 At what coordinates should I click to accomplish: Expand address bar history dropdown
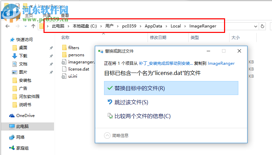pos(255,26)
